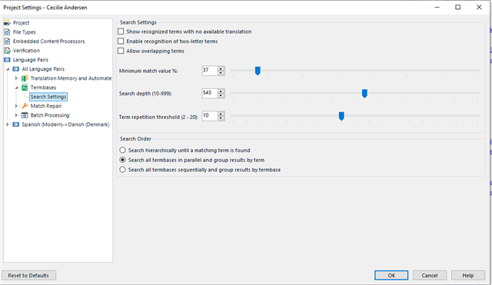Open Help for this dialog
This screenshot has width=492, height=285.
pyautogui.click(x=468, y=275)
